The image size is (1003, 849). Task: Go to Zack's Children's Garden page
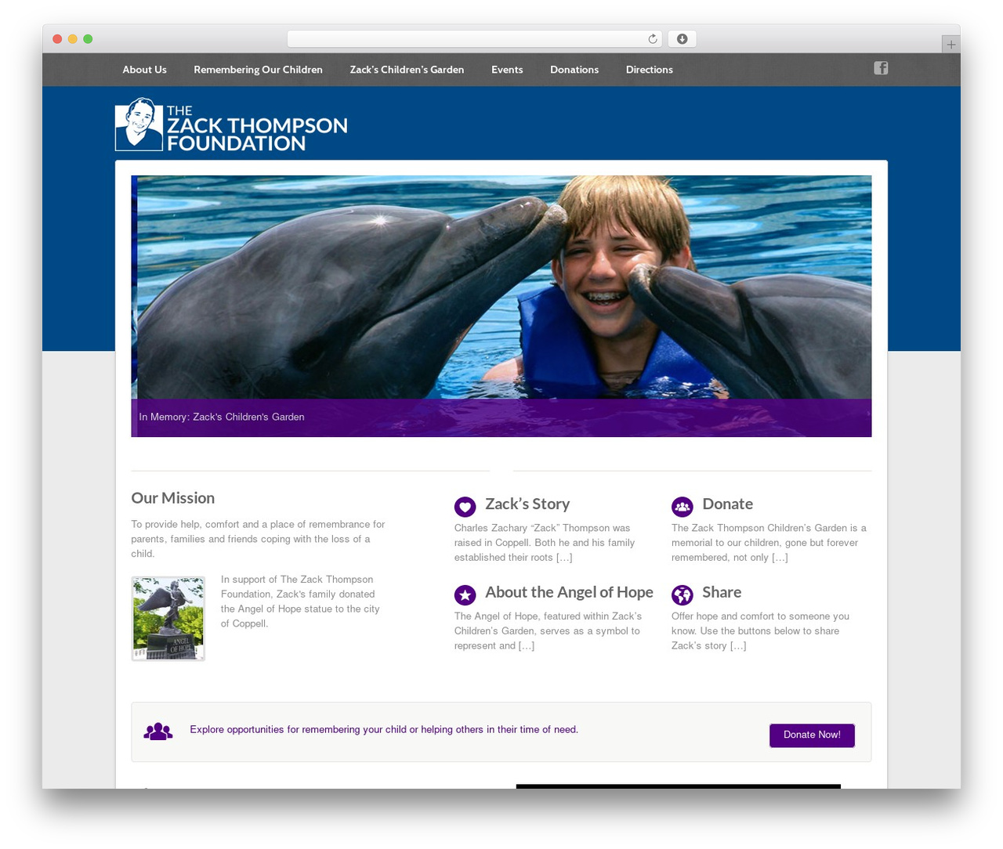407,70
